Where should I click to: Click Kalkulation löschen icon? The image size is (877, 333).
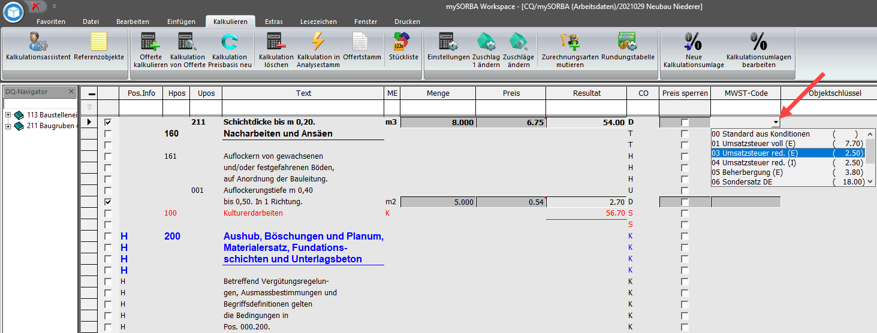pos(276,43)
